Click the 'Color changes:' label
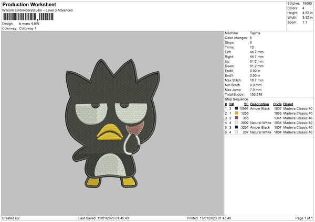 236,38
